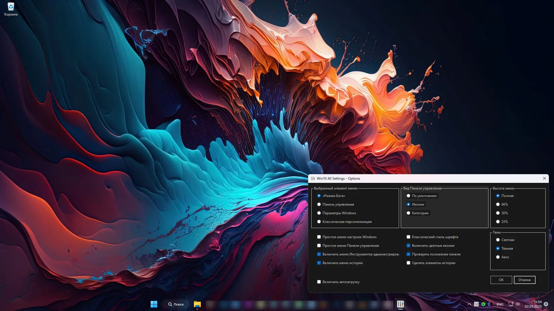Image resolution: width=554 pixels, height=311 pixels.
Task: Click Win10 All Settings taskbar icon
Action: click(x=400, y=304)
